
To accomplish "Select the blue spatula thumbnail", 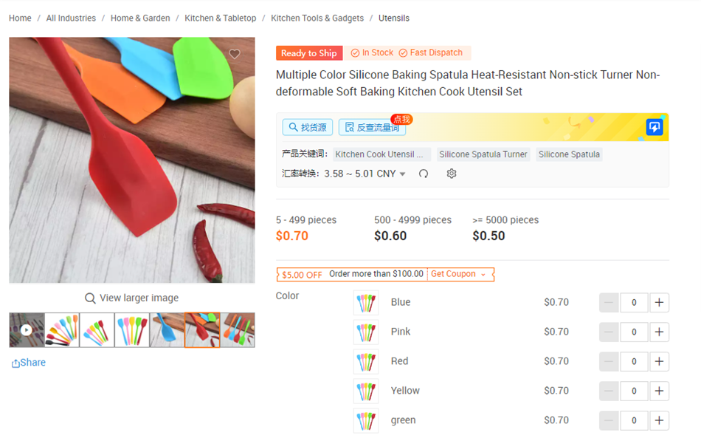I will [x=167, y=330].
